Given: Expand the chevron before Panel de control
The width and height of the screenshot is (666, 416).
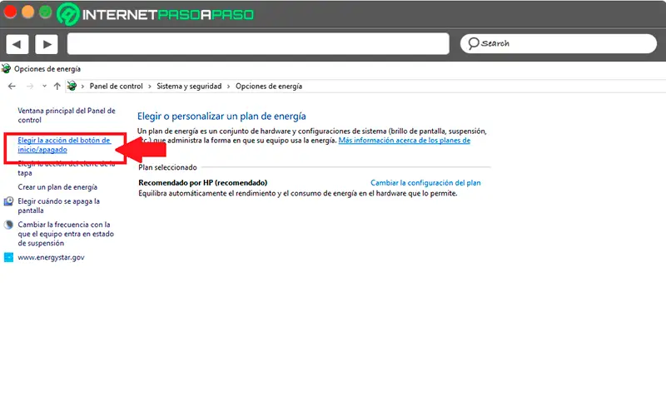Looking at the screenshot, I should coord(82,87).
